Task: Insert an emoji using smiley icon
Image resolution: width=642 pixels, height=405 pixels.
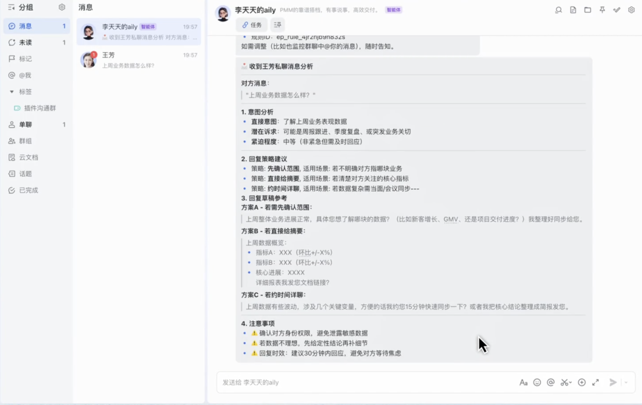Action: [537, 382]
